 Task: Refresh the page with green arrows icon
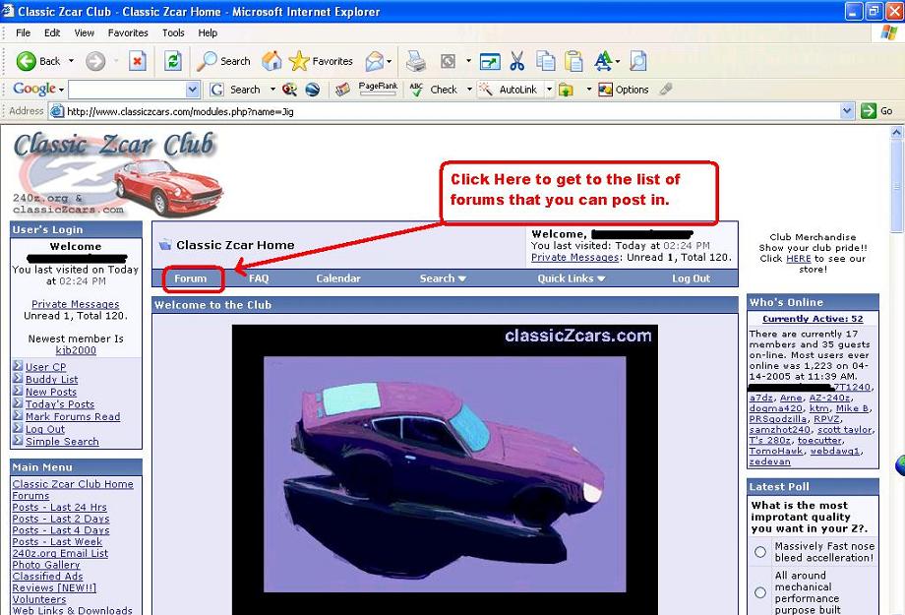(x=172, y=61)
